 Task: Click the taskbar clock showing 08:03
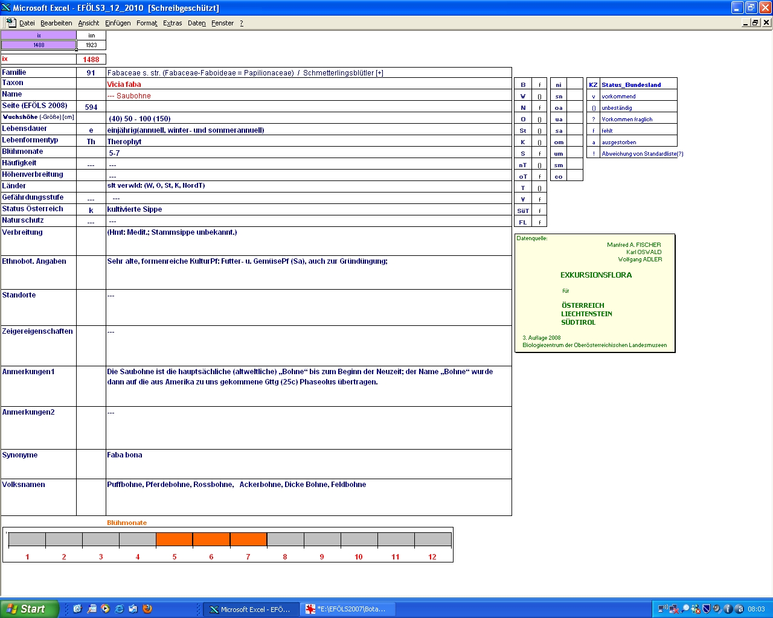pyautogui.click(x=756, y=609)
